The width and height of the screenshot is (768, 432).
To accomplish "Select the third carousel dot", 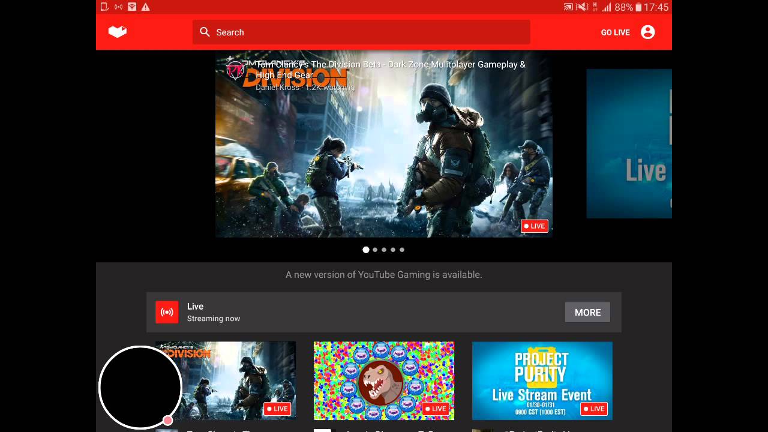I will (384, 250).
